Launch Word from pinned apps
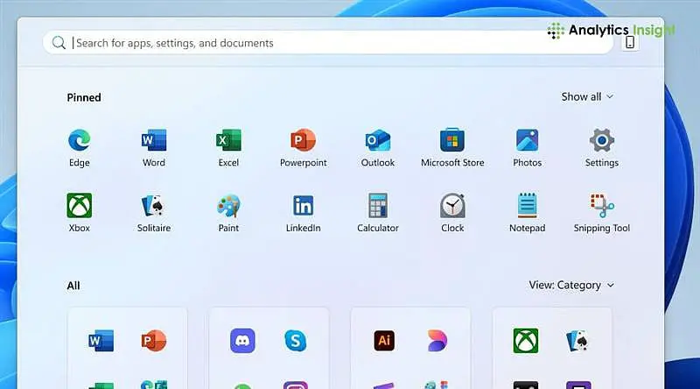 click(154, 140)
